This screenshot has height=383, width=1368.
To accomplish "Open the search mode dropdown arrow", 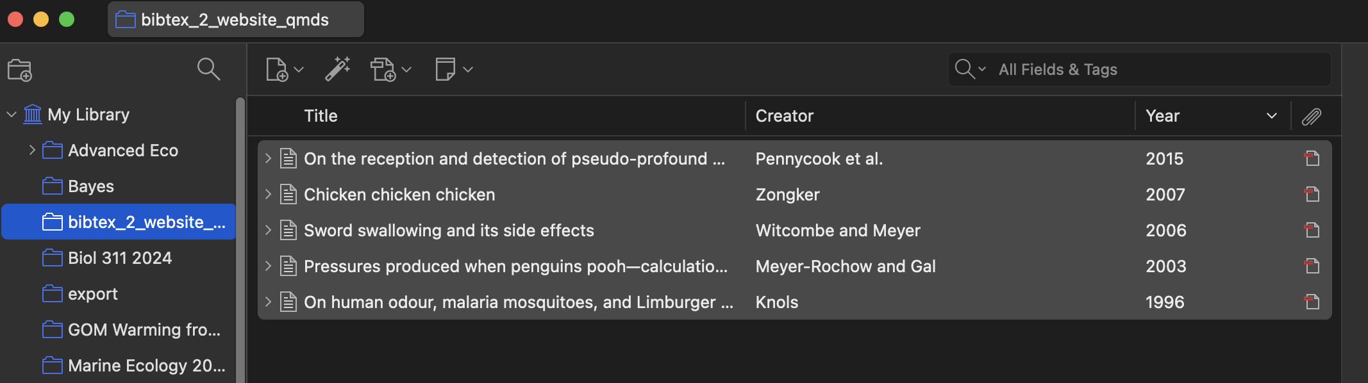I will [x=981, y=69].
